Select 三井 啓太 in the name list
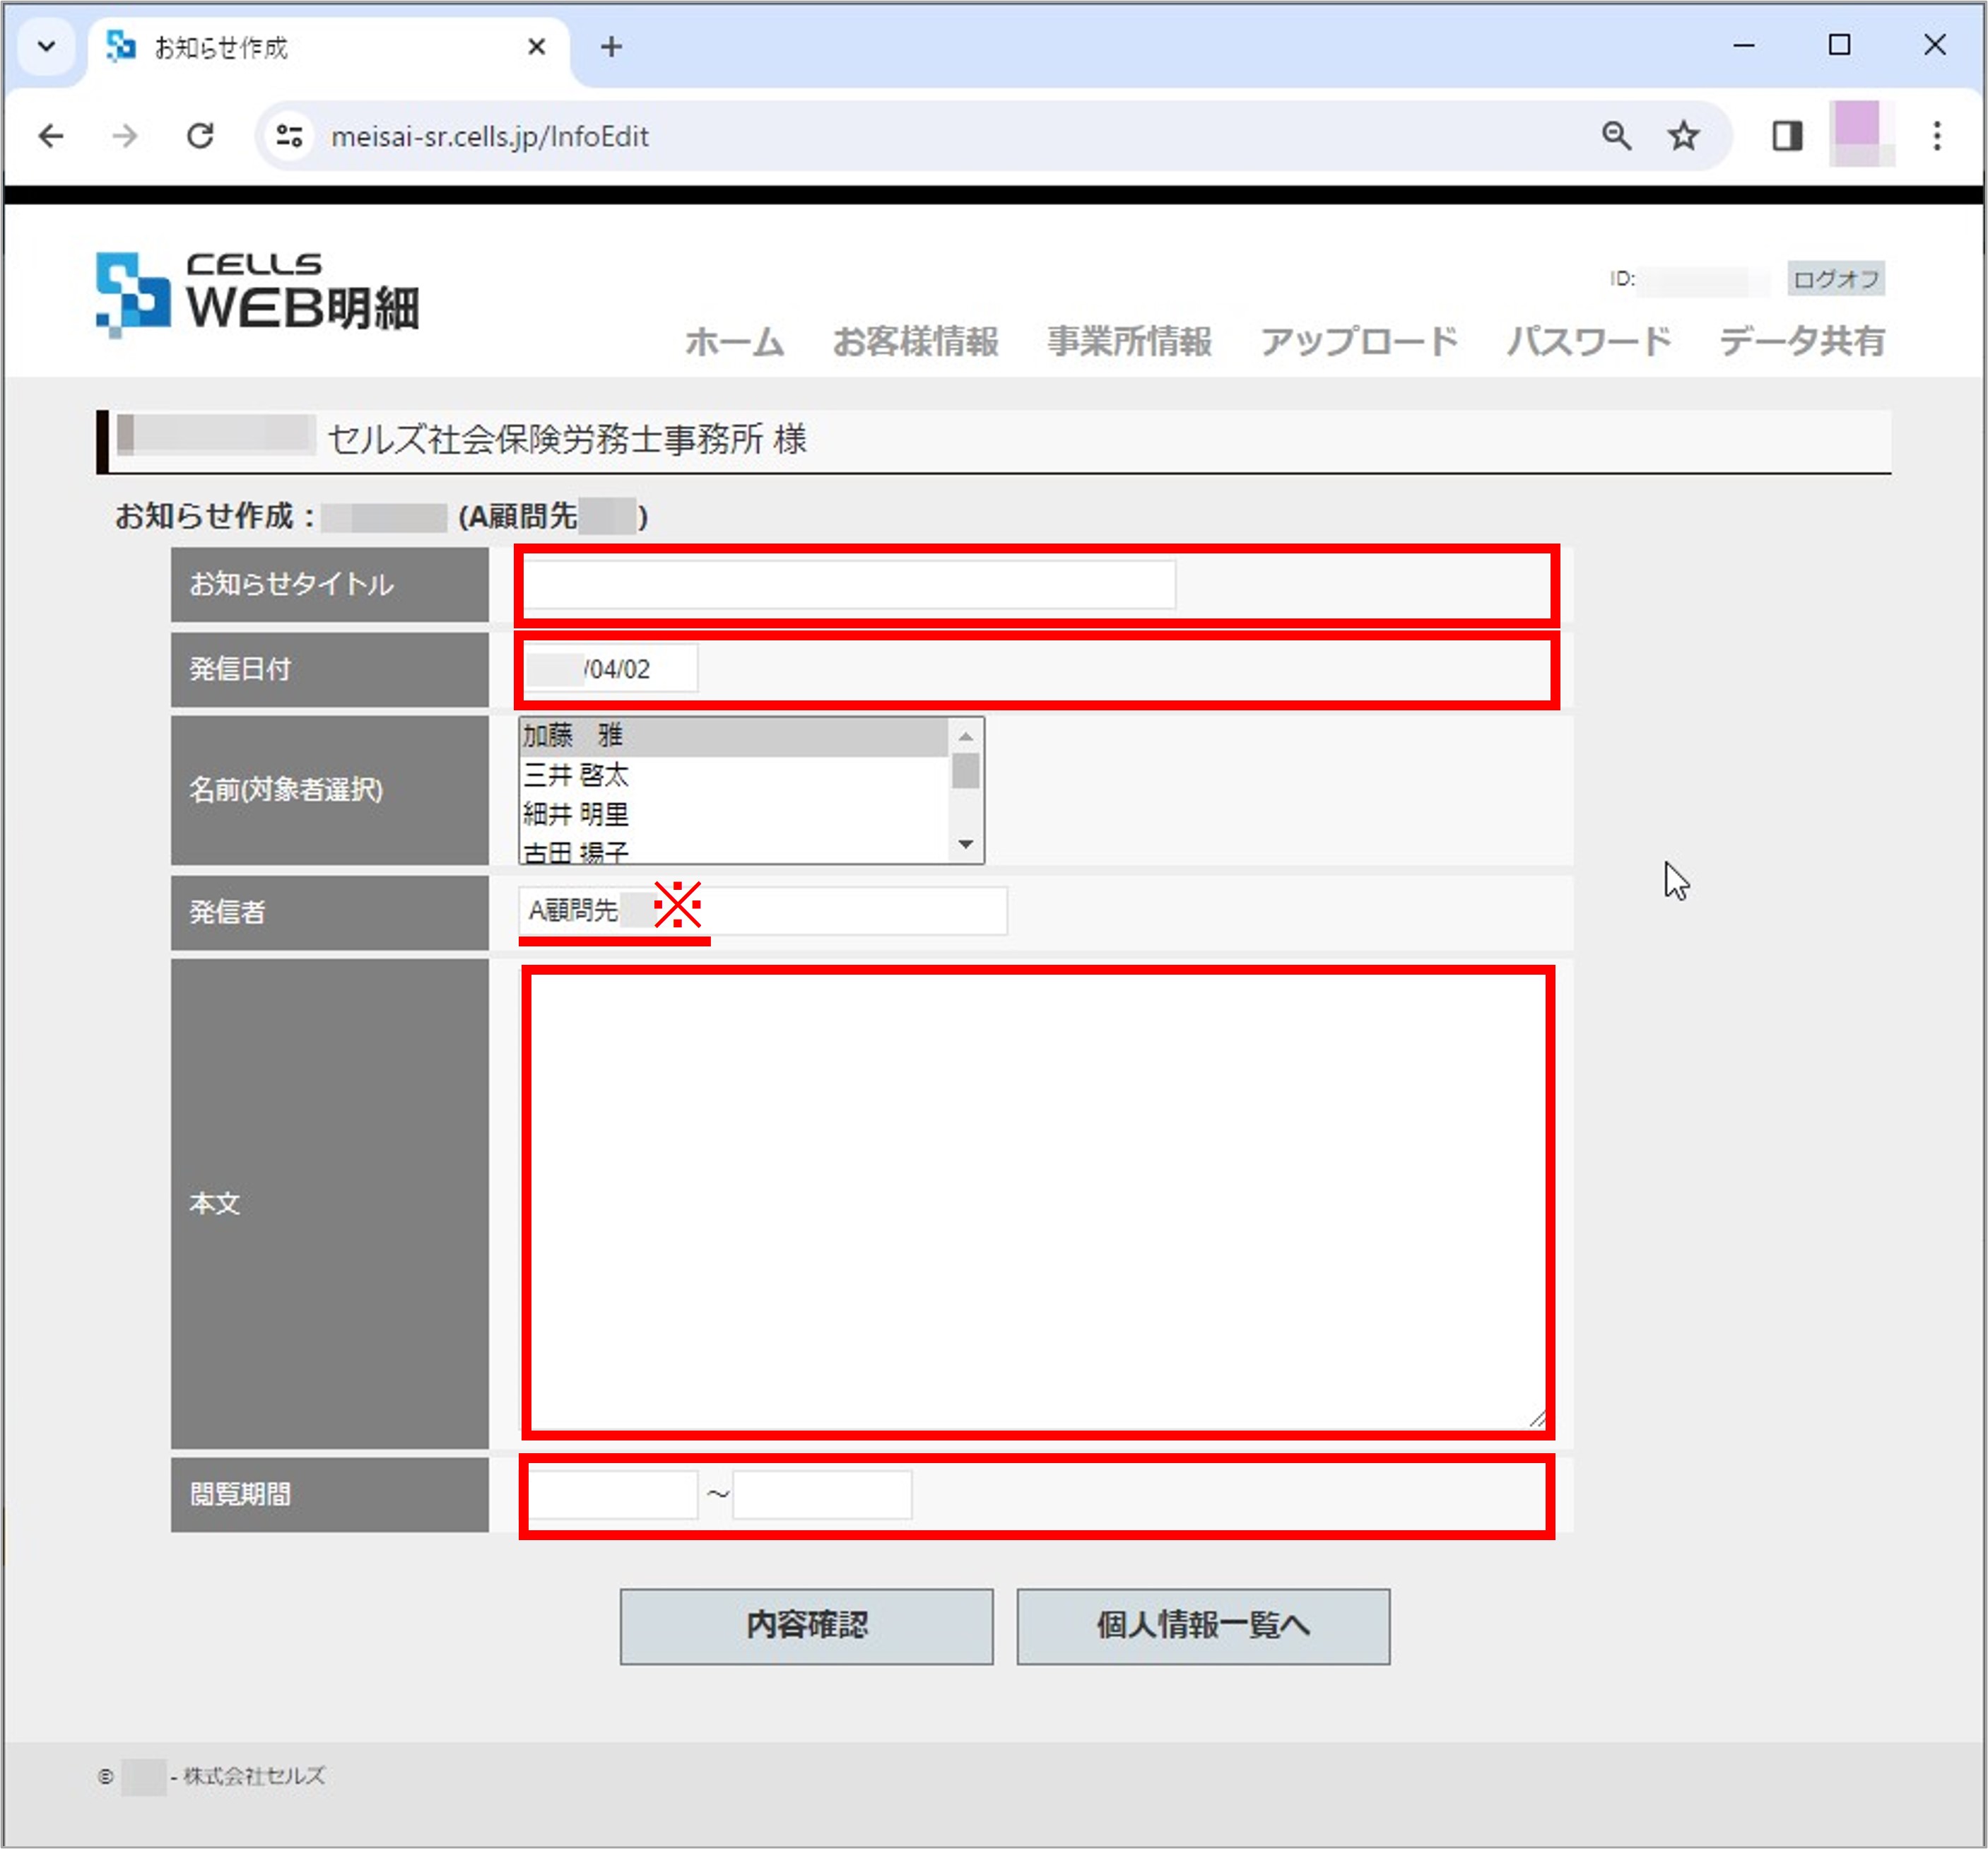The height and width of the screenshot is (1849, 1988). [x=733, y=775]
